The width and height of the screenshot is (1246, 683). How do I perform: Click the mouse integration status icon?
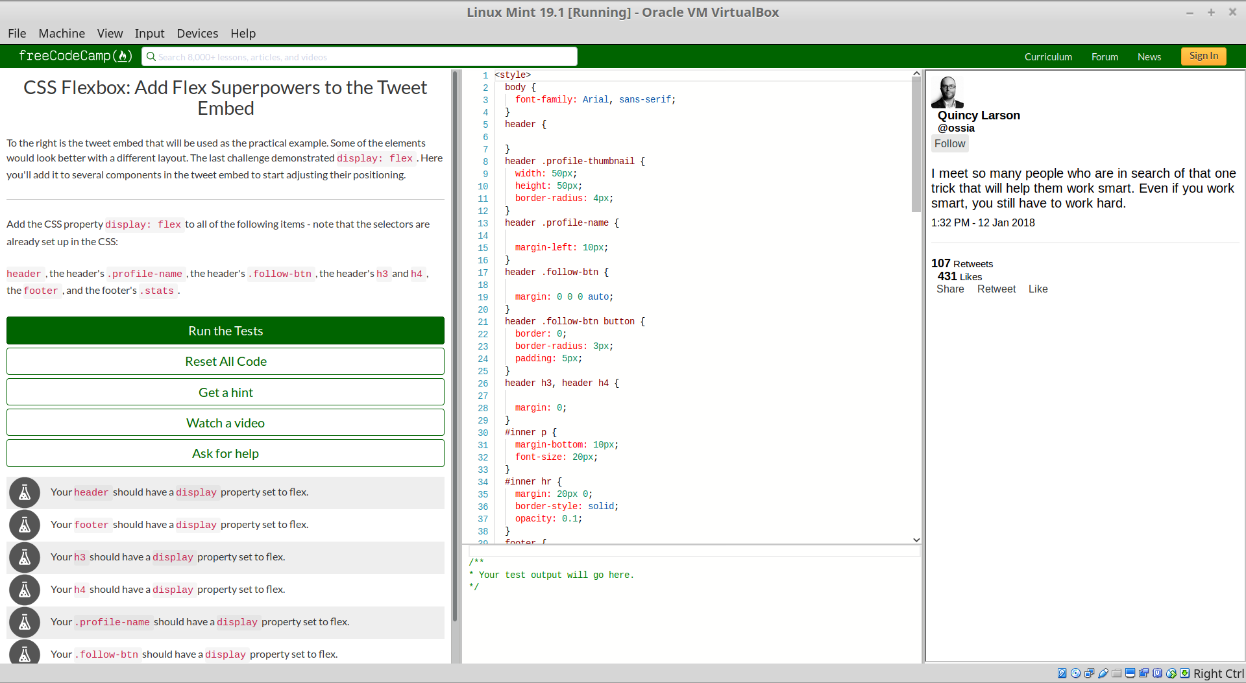click(1171, 673)
